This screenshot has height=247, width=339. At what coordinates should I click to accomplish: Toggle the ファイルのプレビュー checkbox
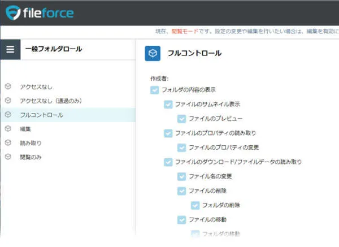[x=181, y=119]
